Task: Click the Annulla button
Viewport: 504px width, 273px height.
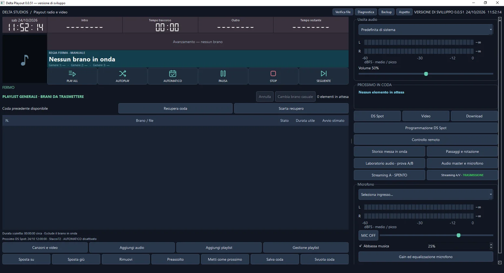Action: click(x=265, y=97)
